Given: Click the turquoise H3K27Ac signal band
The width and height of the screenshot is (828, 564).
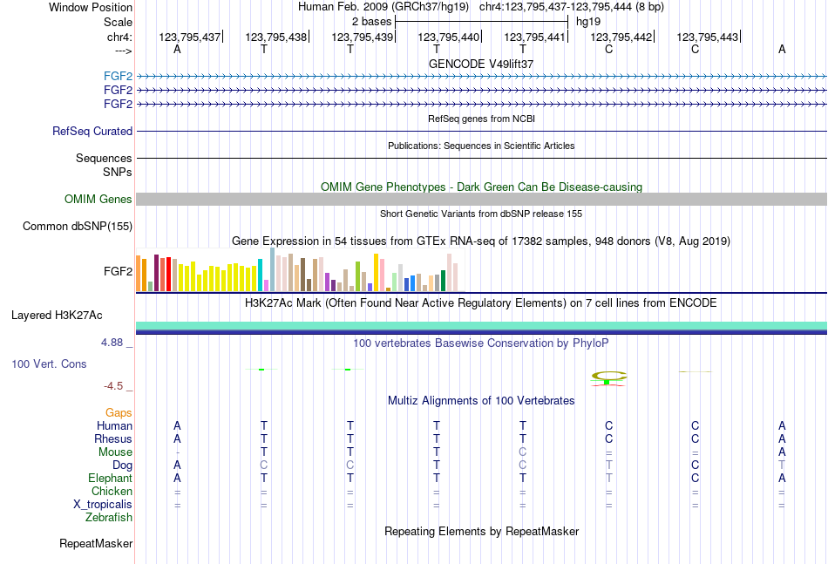Looking at the screenshot, I should [481, 325].
